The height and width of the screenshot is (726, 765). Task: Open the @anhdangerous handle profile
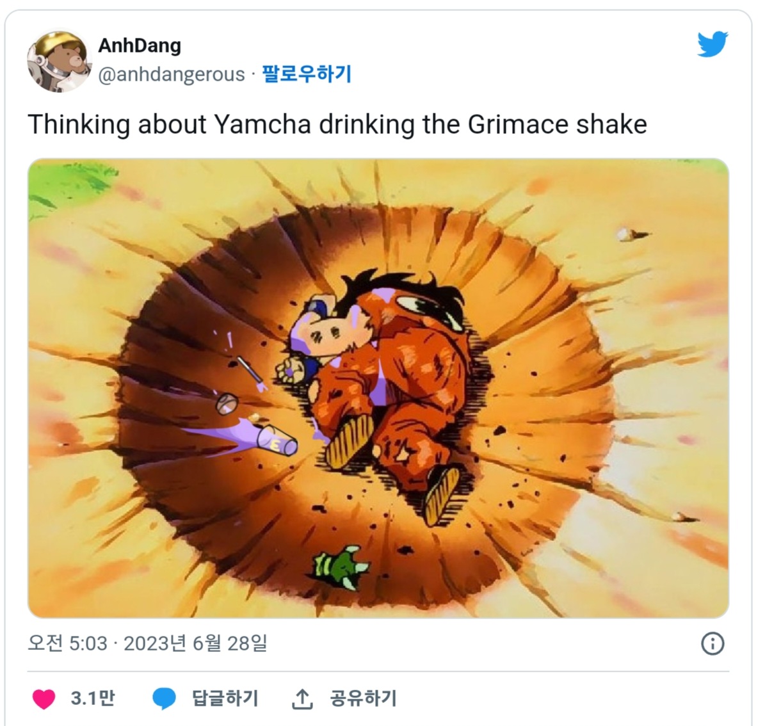tap(172, 75)
